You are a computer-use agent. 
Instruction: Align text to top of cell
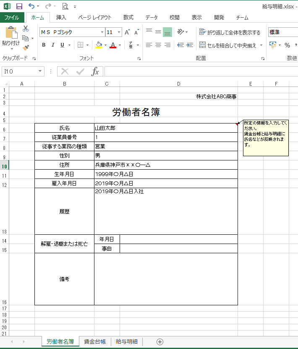(149, 32)
